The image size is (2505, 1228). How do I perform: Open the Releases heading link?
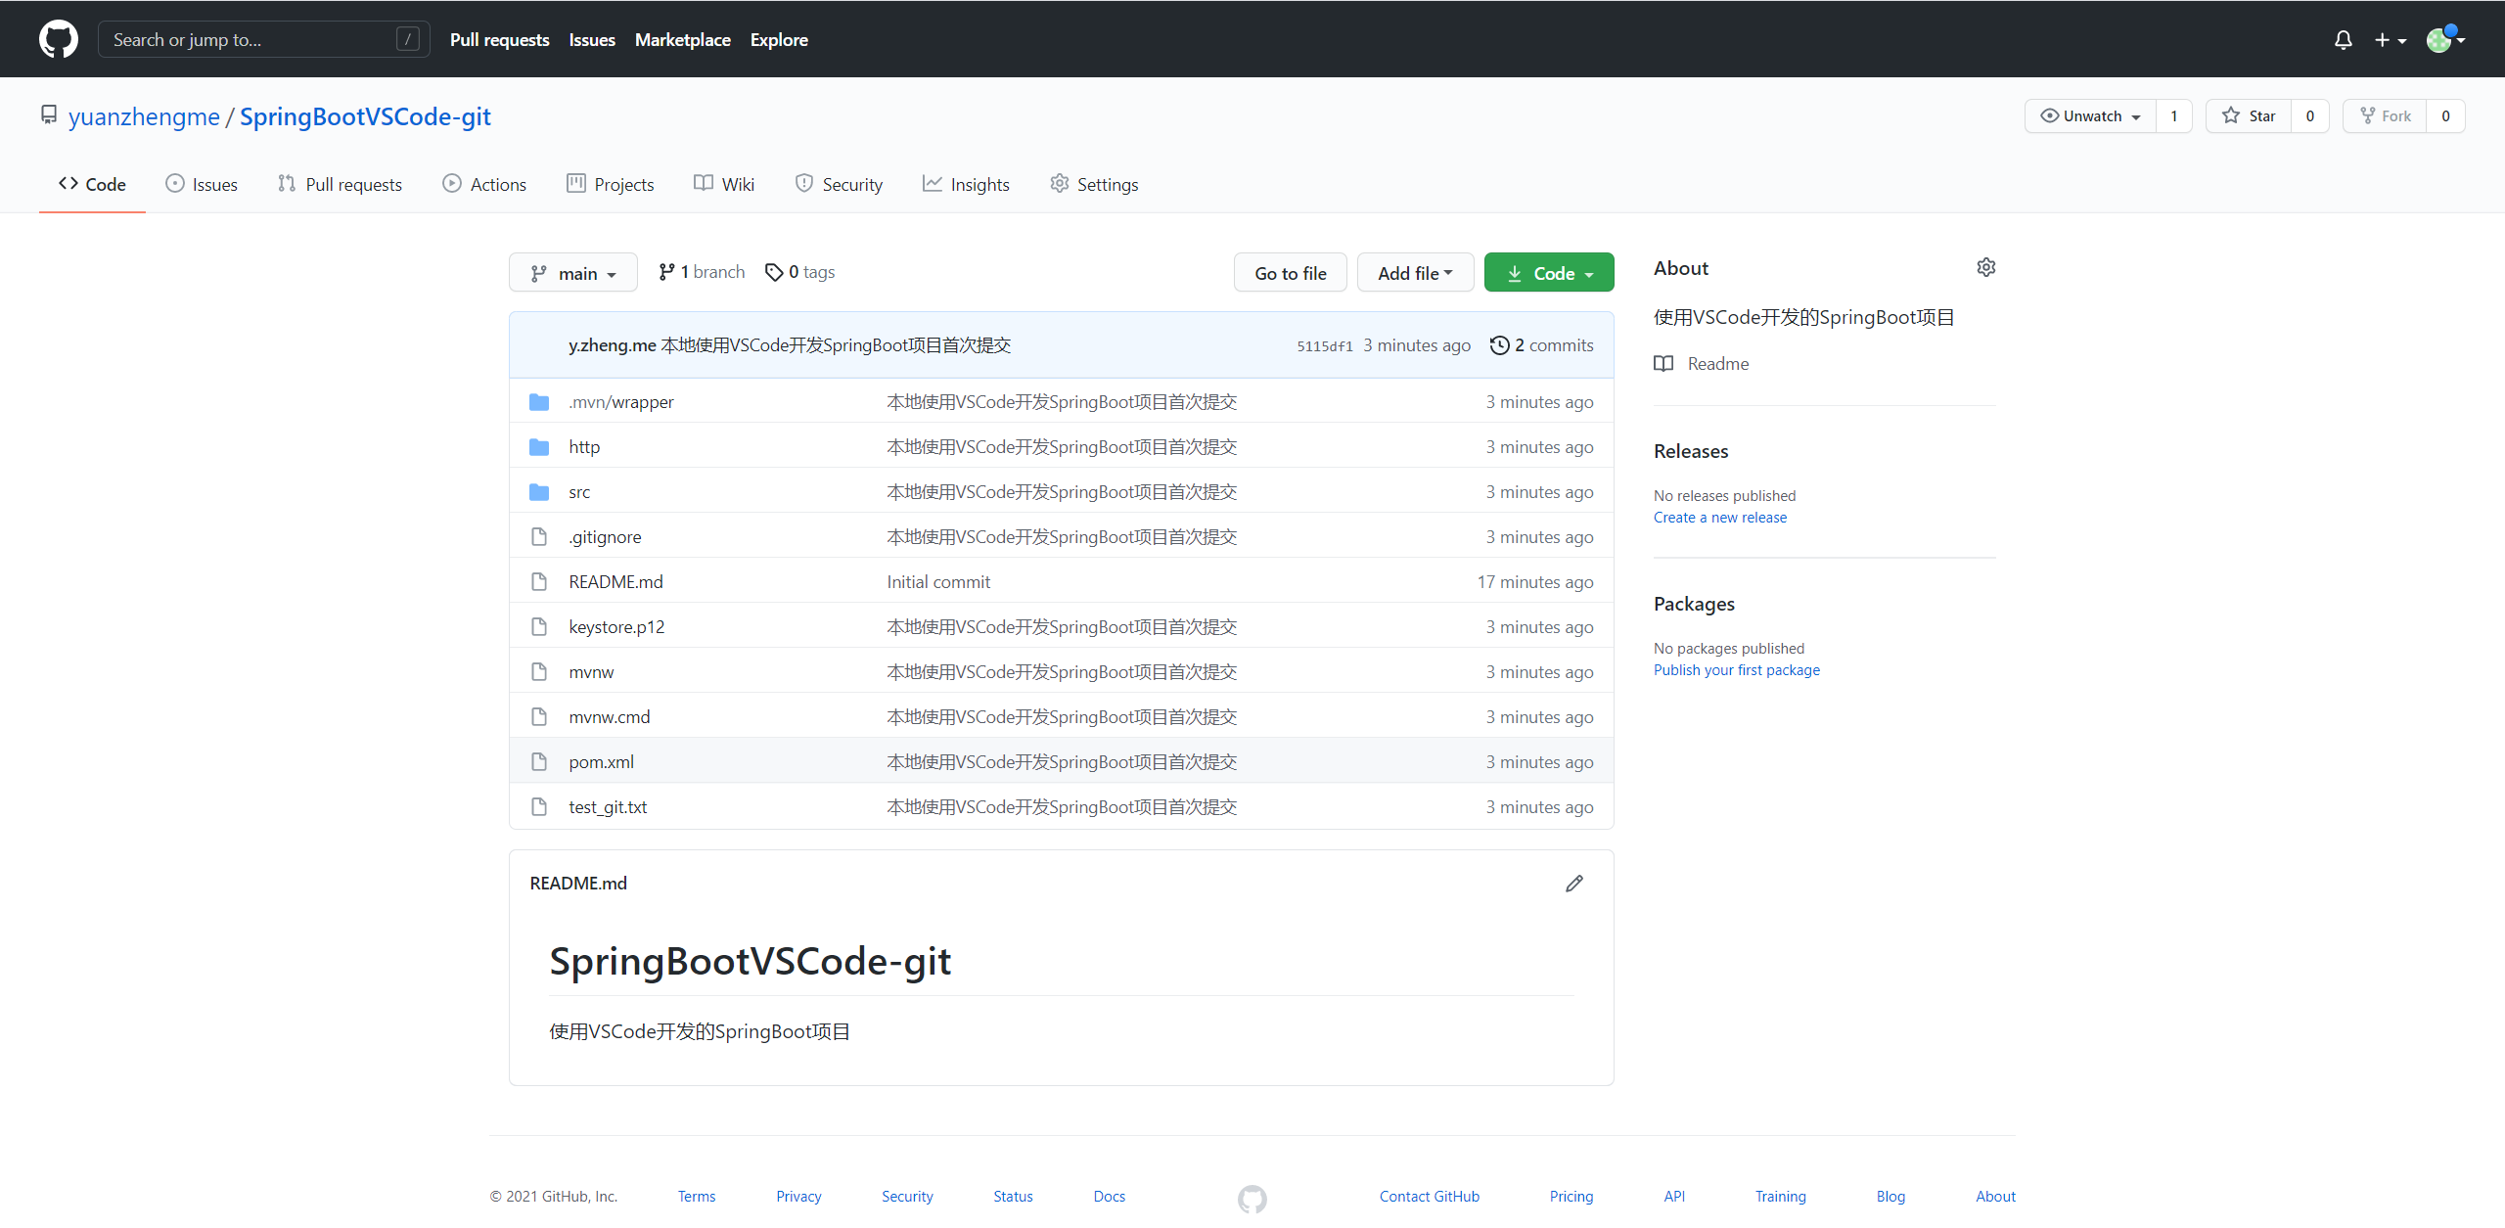1691,451
